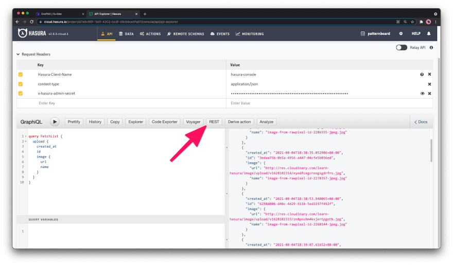Open notifications bell icon

click(429, 34)
